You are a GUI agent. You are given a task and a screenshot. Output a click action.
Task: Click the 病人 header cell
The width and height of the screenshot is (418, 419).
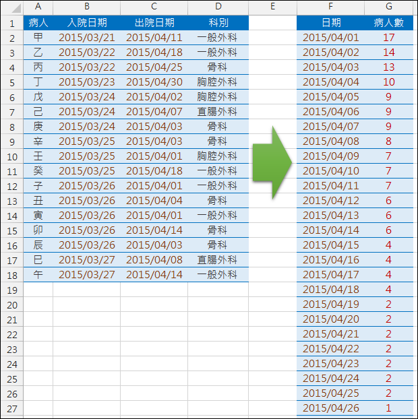[38, 23]
